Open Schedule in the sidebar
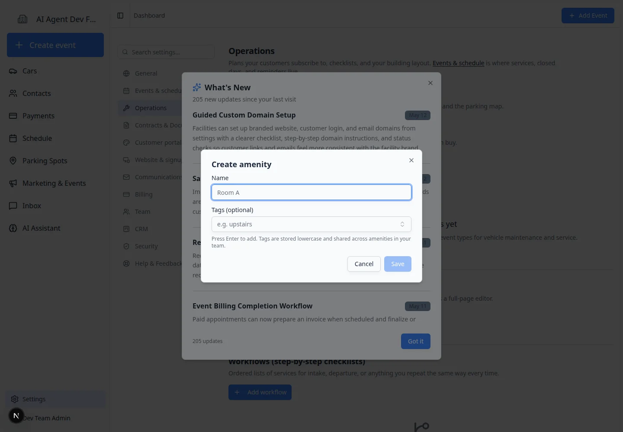623x432 pixels. pyautogui.click(x=55, y=138)
